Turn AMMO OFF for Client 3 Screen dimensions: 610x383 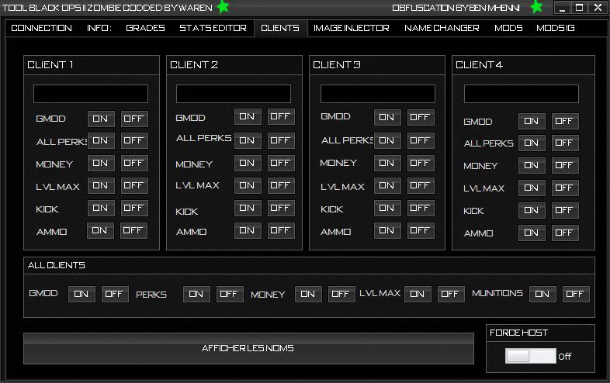(x=421, y=230)
